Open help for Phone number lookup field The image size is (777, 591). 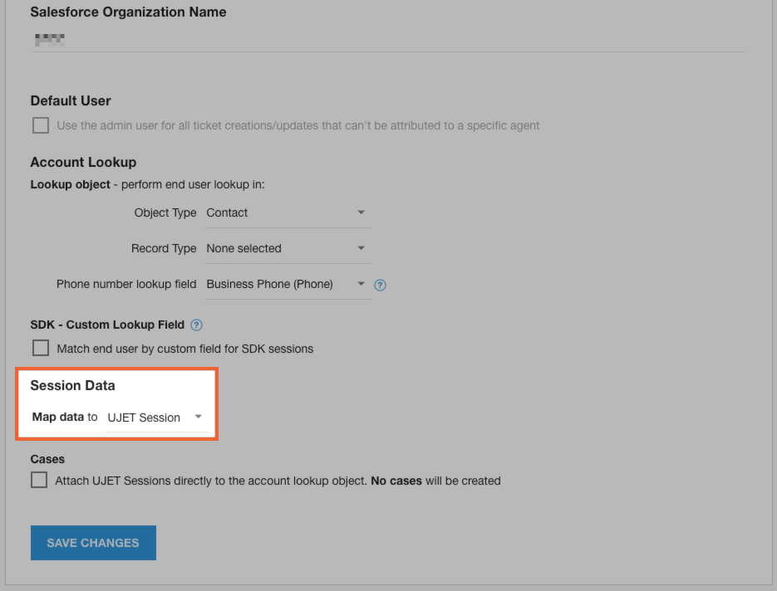click(380, 285)
